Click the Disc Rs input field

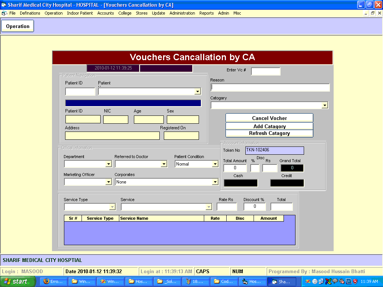pyautogui.click(x=270, y=168)
